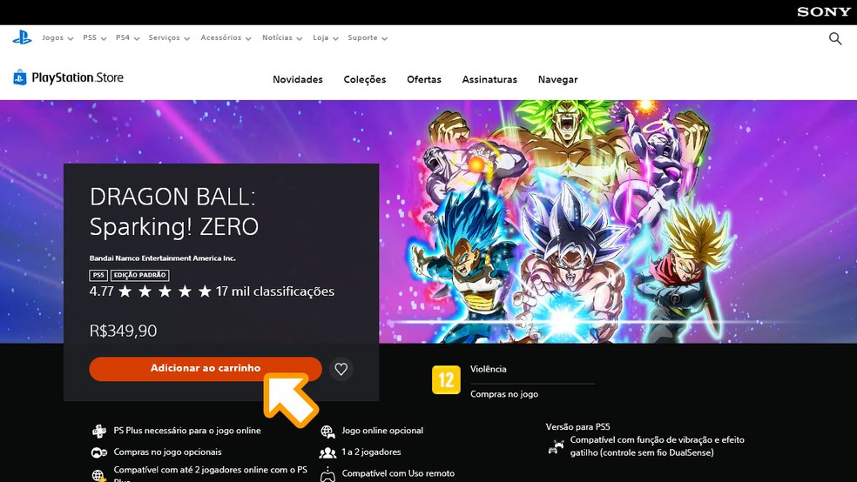Click the DualSense vibration controller icon

pyautogui.click(x=556, y=446)
